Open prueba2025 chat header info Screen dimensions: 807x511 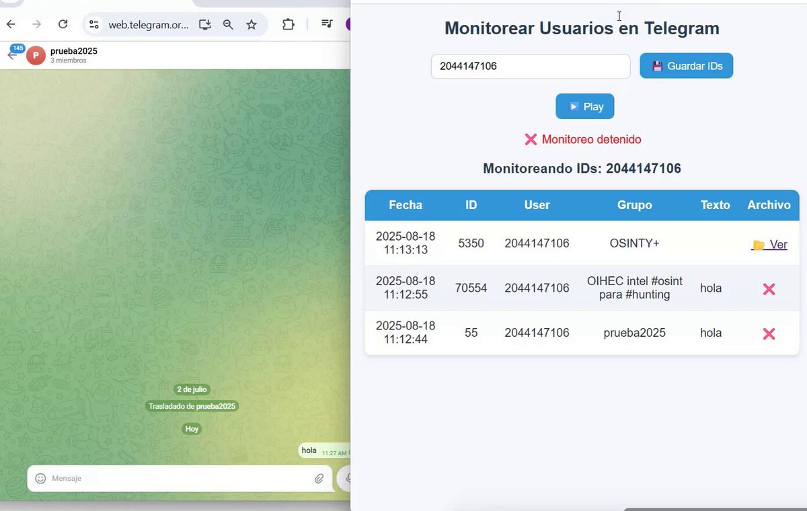(x=74, y=55)
